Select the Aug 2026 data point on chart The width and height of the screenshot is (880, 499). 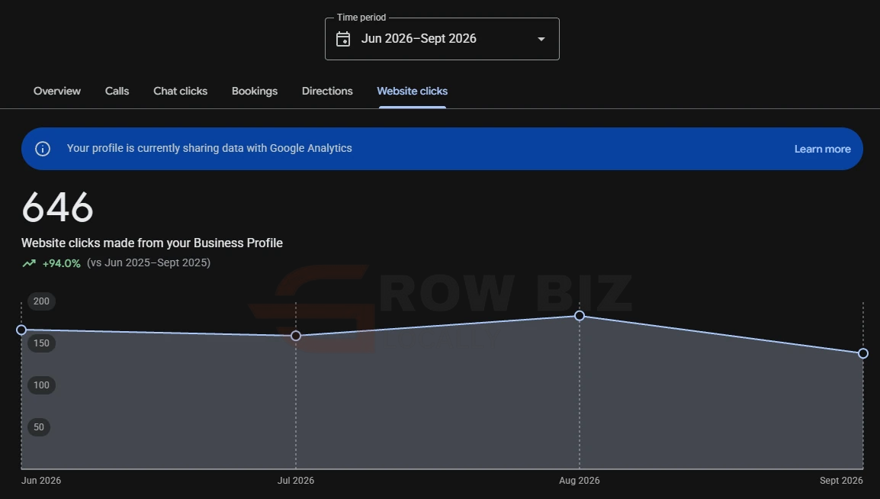pyautogui.click(x=580, y=316)
